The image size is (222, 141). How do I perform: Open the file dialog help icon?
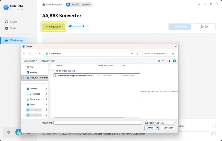coord(174,61)
